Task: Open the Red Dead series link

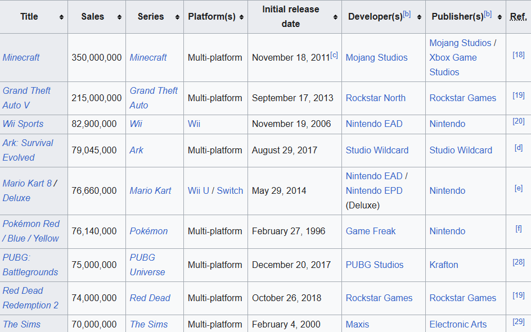Action: click(150, 298)
